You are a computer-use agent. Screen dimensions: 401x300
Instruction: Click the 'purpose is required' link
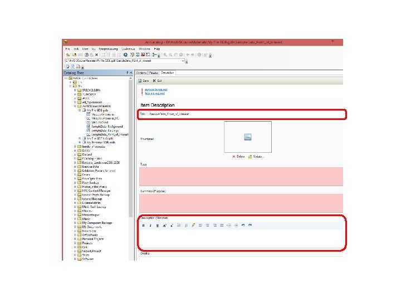(156, 89)
